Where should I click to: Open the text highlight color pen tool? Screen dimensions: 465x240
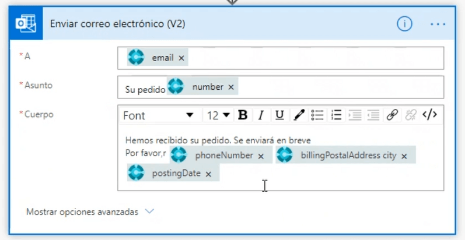pos(299,115)
